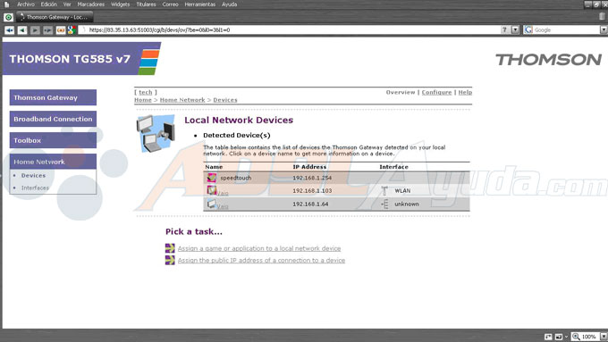
Task: Click the local network devices computers image
Action: [156, 134]
